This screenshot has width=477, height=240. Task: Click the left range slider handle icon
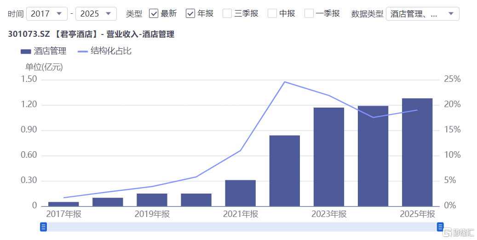(44, 227)
